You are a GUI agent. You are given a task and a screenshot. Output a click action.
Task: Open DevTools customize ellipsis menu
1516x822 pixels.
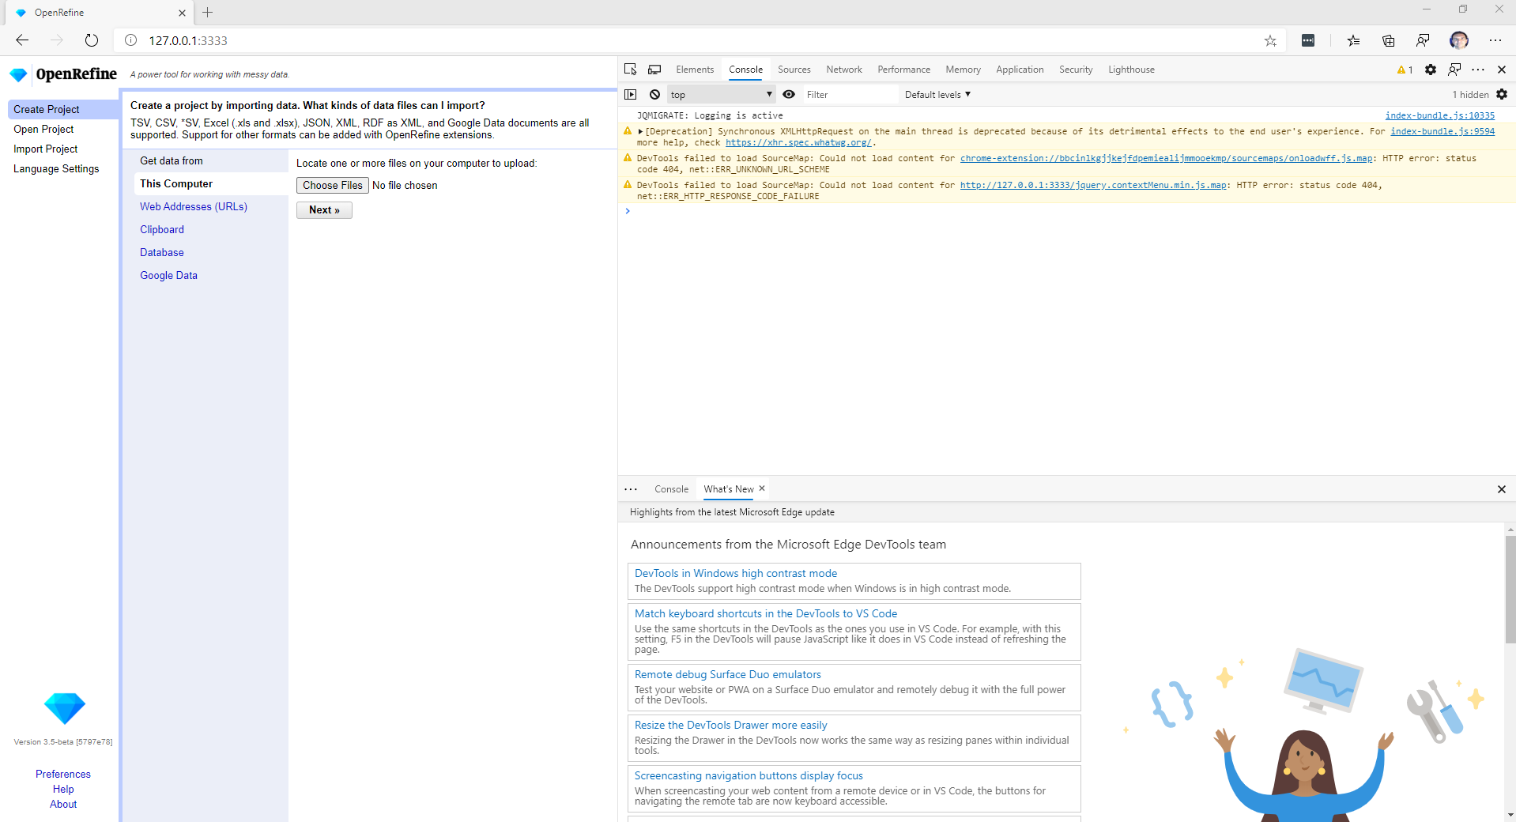click(1478, 70)
